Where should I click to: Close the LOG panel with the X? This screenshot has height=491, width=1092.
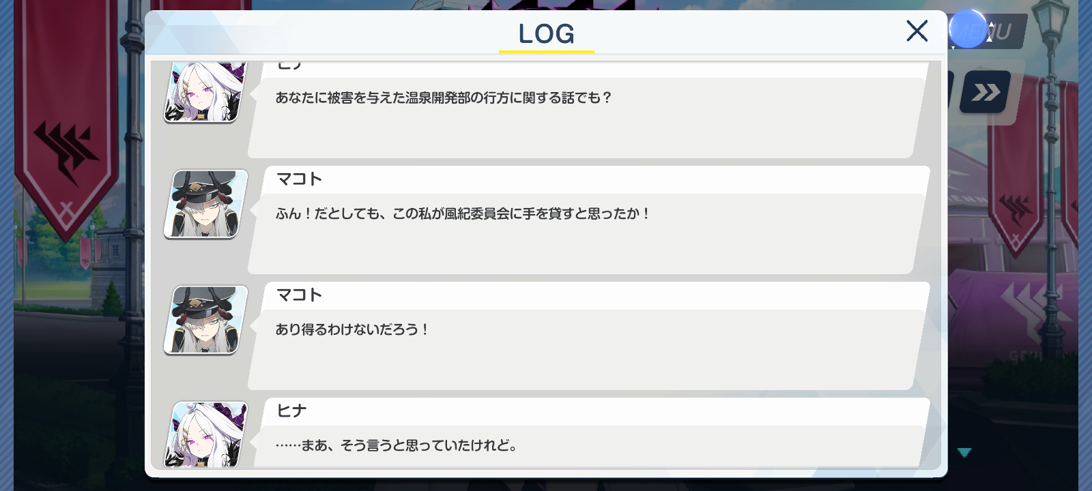point(917,31)
